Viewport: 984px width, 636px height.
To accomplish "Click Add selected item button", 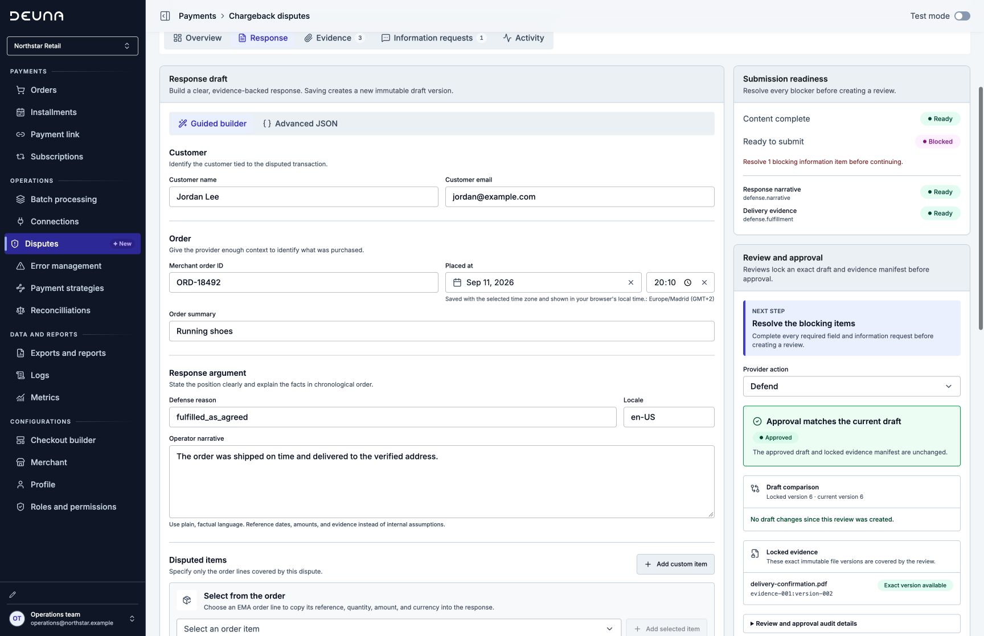I will [x=666, y=629].
